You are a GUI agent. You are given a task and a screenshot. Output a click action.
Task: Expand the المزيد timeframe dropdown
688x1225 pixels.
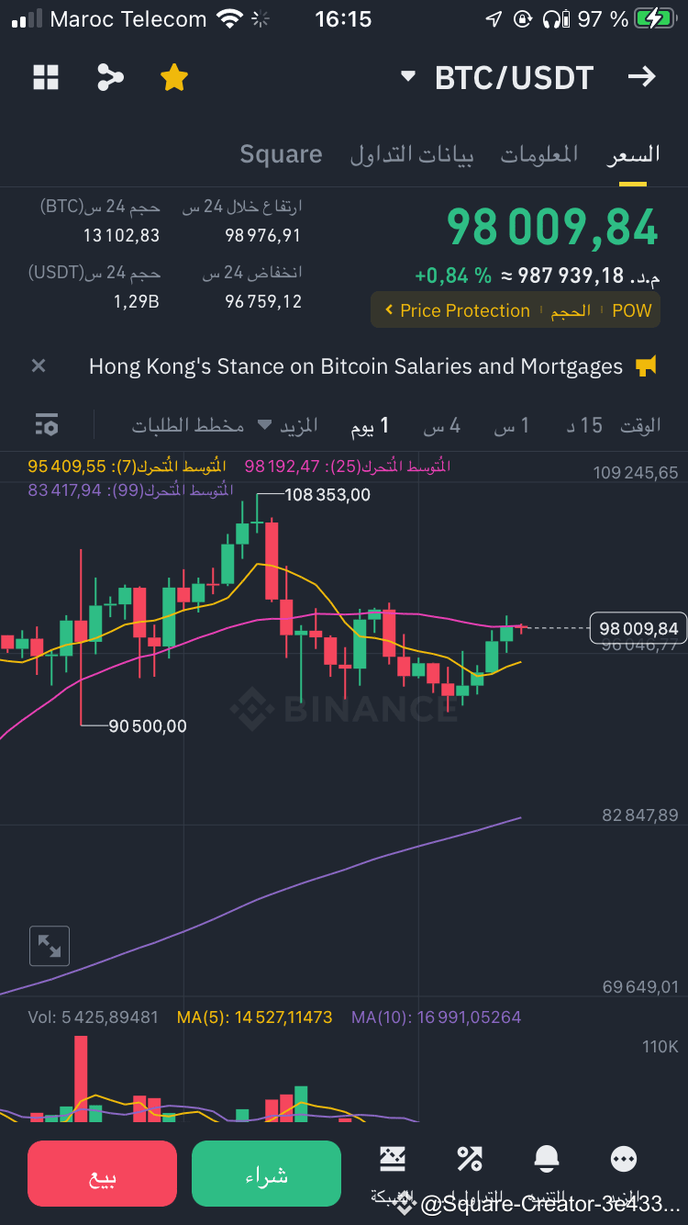click(x=287, y=425)
